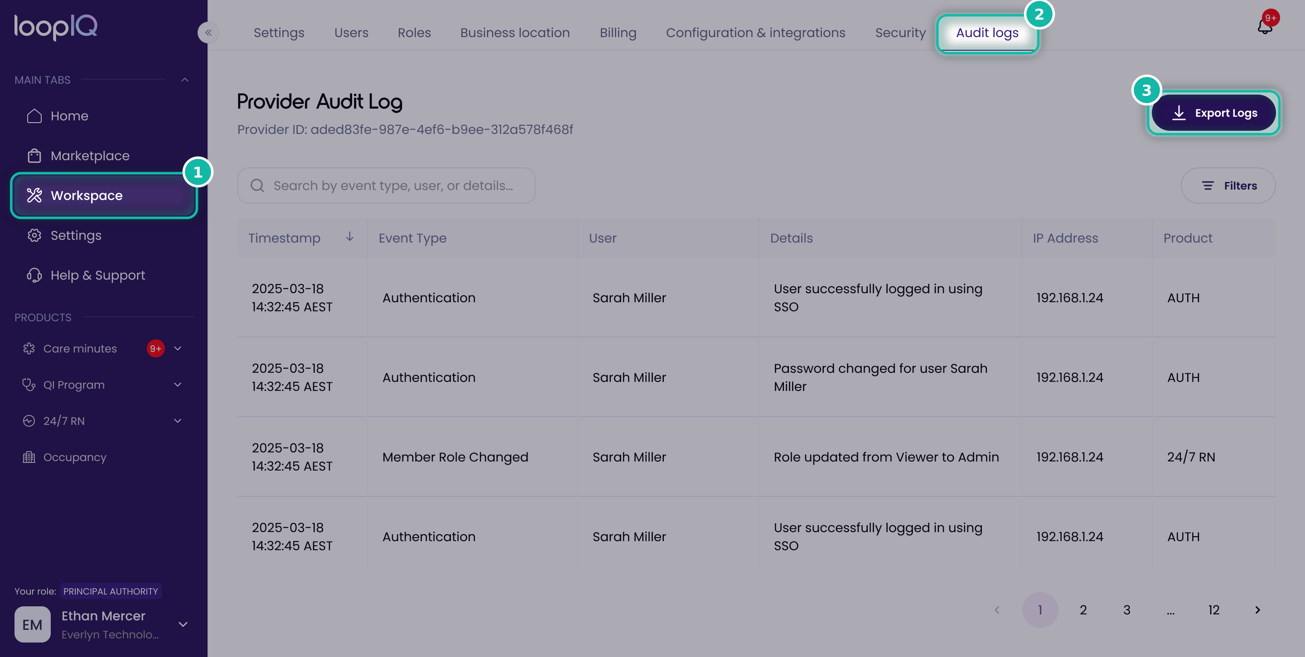Click the search magnifier icon
The height and width of the screenshot is (657, 1305).
coord(257,186)
